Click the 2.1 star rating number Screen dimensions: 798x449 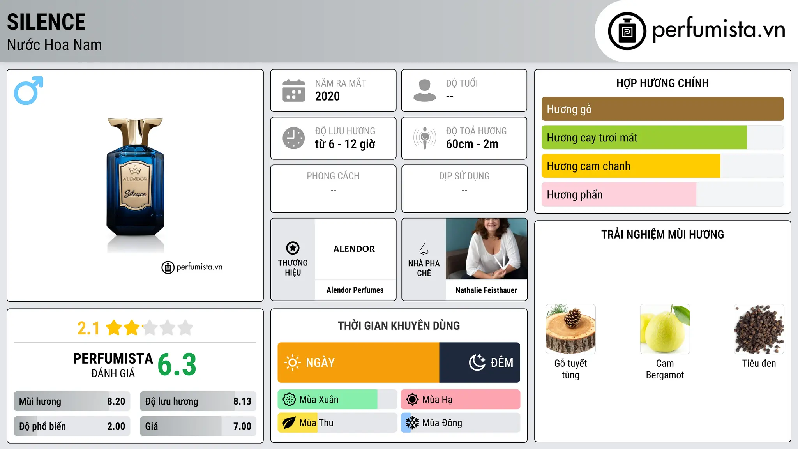click(x=88, y=328)
